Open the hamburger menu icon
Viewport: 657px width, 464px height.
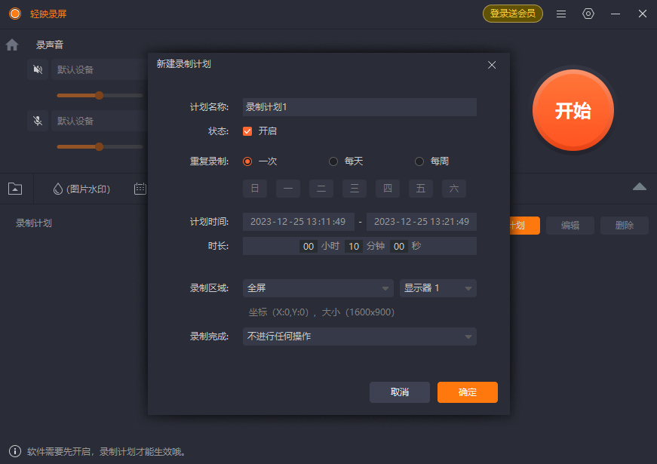coord(560,13)
